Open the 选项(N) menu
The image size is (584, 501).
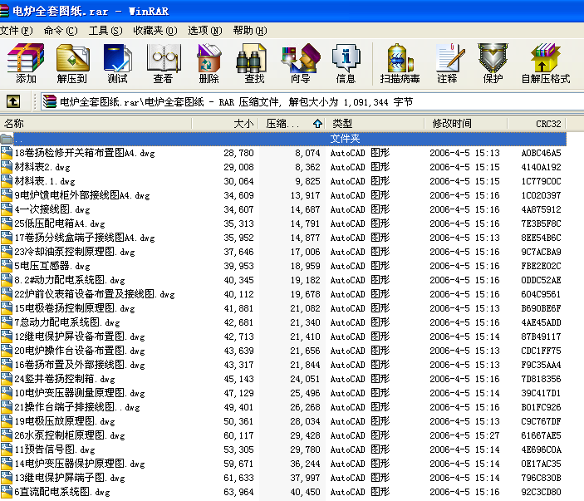(x=205, y=31)
